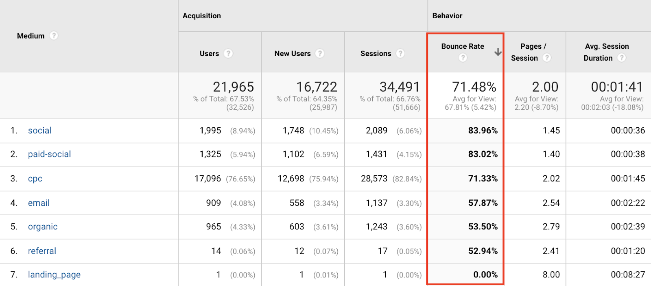651x286 pixels.
Task: Click the Users question mark icon
Action: 228,53
